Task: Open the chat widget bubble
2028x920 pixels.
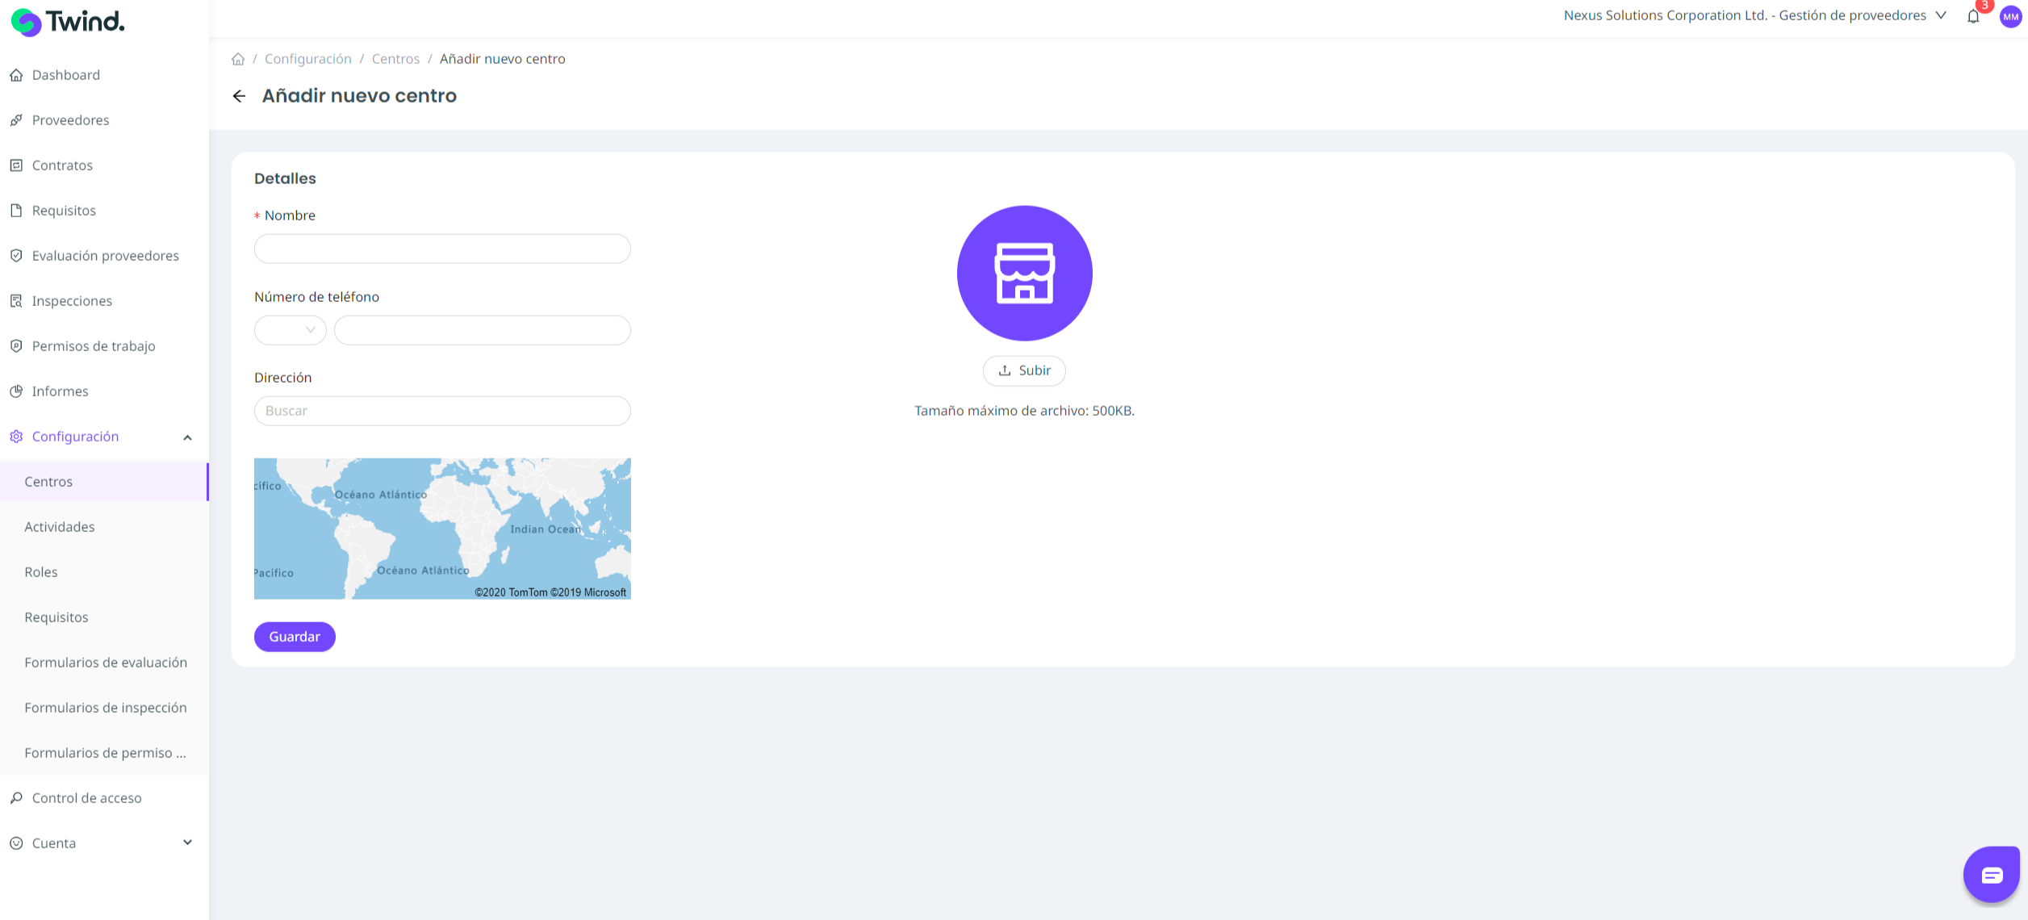Action: pyautogui.click(x=1991, y=874)
